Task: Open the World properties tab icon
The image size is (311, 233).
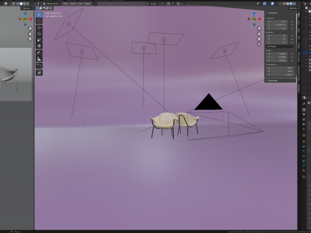Action: (x=304, y=129)
